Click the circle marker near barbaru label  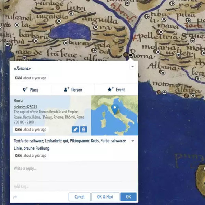36,41
